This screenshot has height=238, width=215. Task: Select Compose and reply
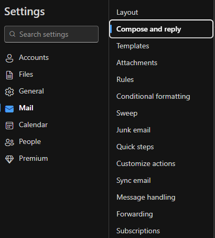[x=161, y=29]
